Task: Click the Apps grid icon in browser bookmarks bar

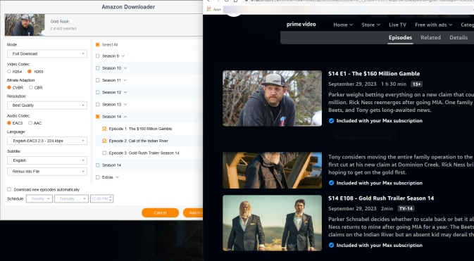Action: [208, 9]
